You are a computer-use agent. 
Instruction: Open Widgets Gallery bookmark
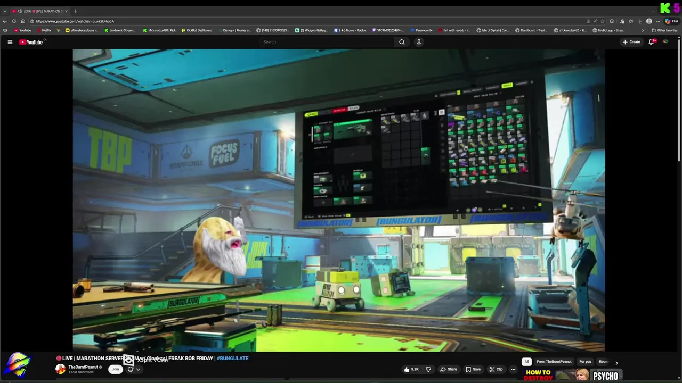pyautogui.click(x=312, y=30)
